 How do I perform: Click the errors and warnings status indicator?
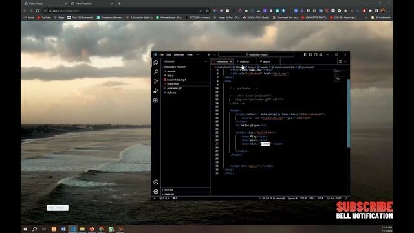[164, 198]
